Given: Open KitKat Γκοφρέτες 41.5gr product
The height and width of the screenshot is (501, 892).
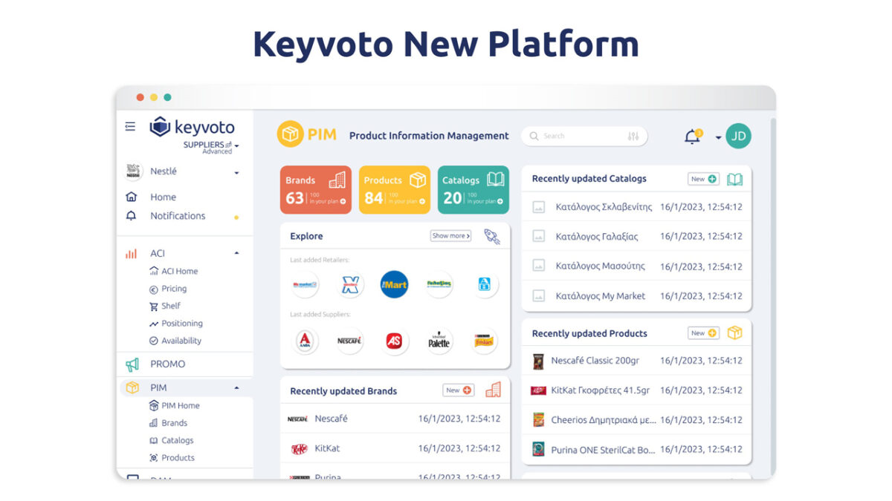Looking at the screenshot, I should [636, 390].
